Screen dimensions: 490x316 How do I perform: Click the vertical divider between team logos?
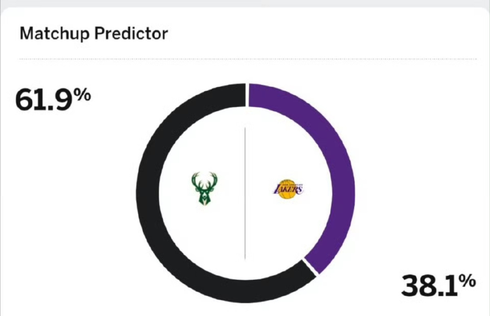pyautogui.click(x=245, y=193)
